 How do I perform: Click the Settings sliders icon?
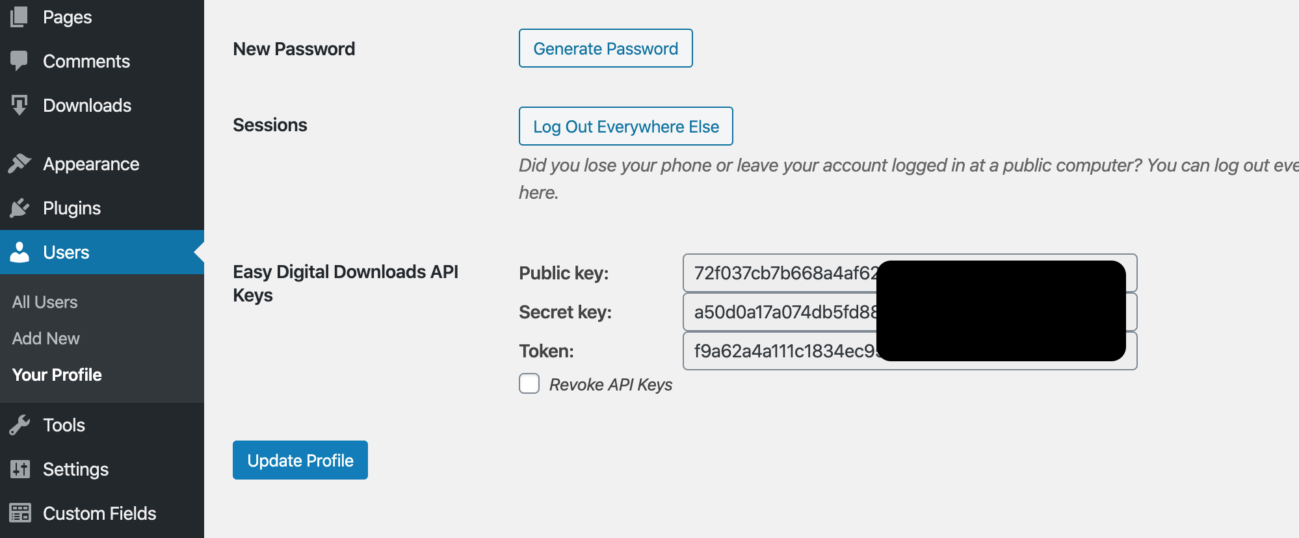(x=20, y=469)
